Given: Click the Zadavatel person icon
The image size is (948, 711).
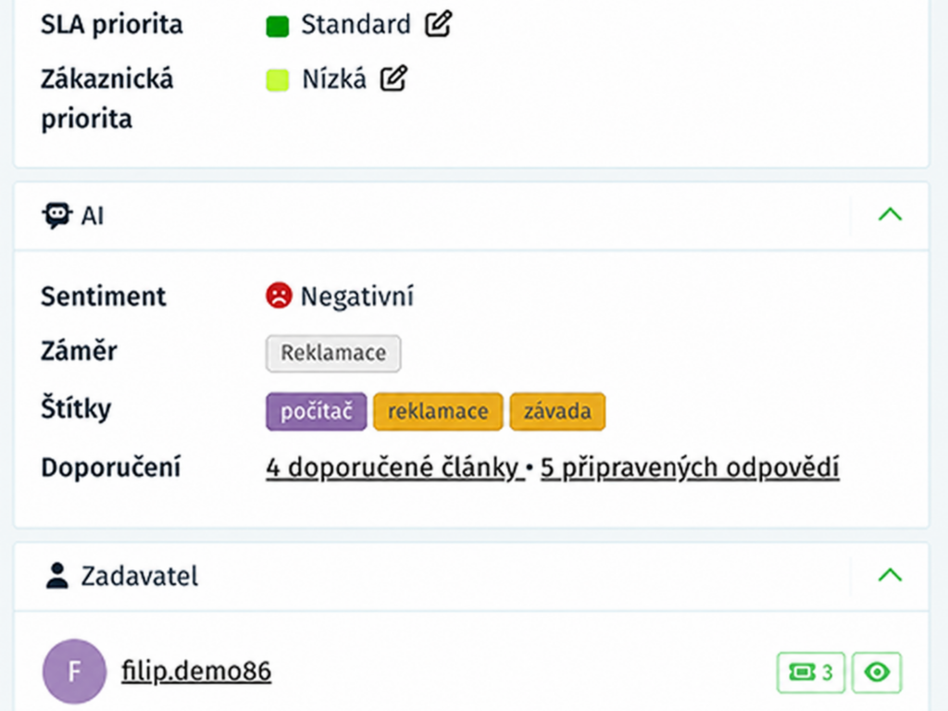Looking at the screenshot, I should (57, 576).
